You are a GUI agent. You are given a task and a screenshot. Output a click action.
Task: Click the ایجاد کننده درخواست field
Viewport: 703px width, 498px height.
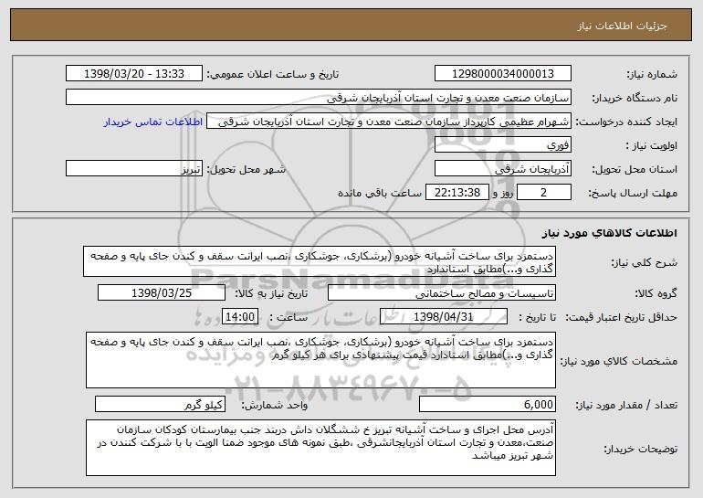click(x=389, y=122)
